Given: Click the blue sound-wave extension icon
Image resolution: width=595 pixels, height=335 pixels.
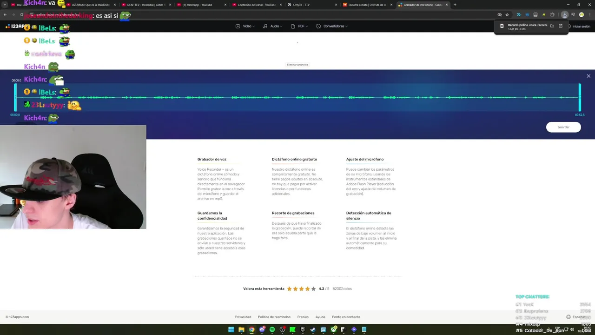Looking at the screenshot, I should pyautogui.click(x=527, y=15).
